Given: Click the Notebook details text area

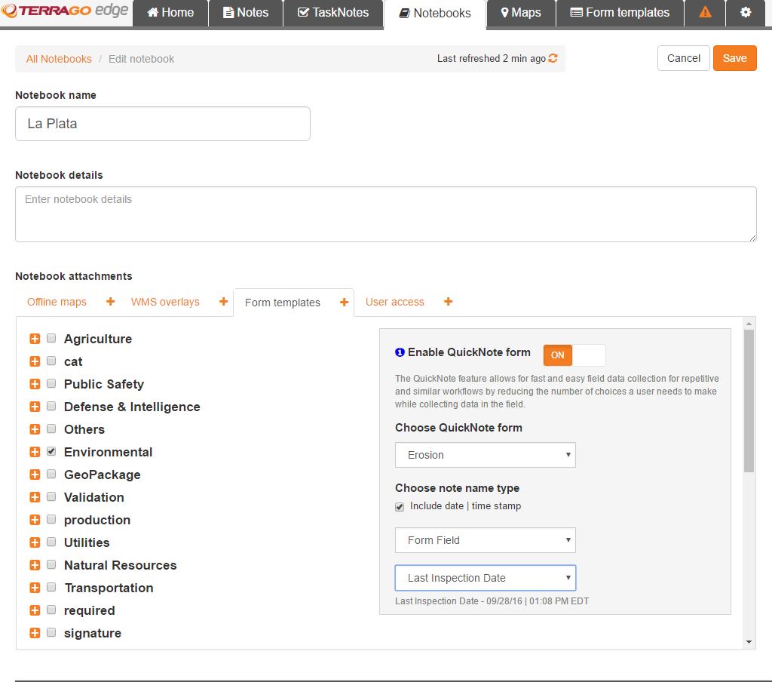Looking at the screenshot, I should (x=385, y=214).
